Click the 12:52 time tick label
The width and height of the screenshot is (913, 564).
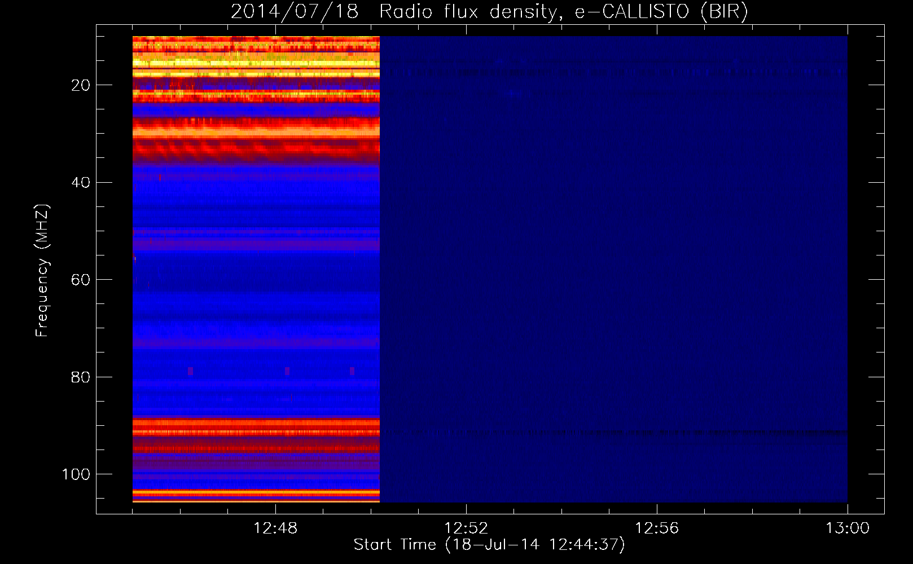tap(466, 528)
